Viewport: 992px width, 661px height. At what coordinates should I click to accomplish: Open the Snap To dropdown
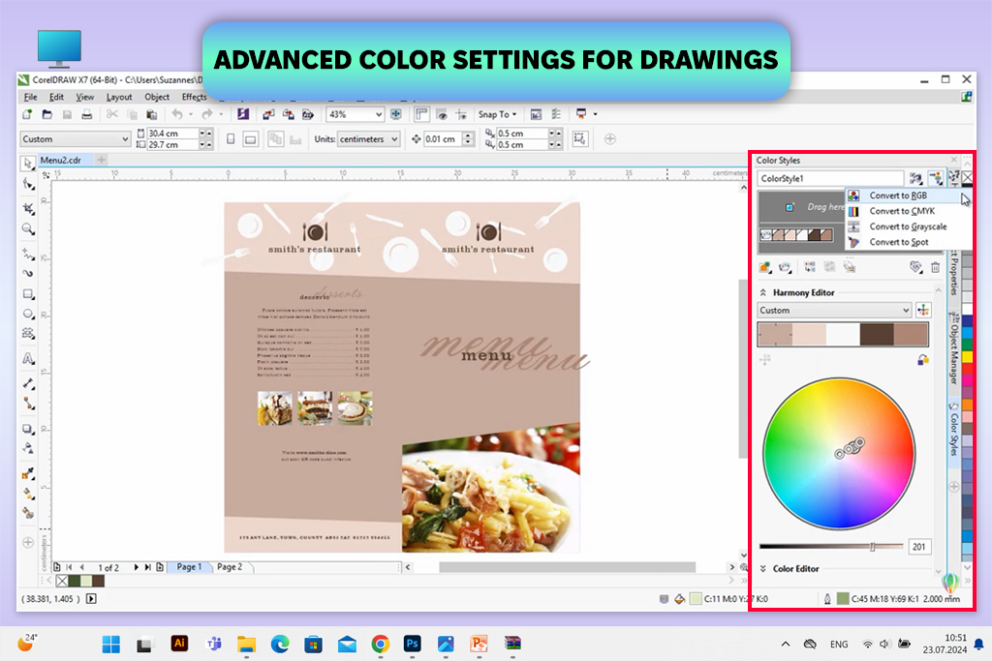point(497,114)
